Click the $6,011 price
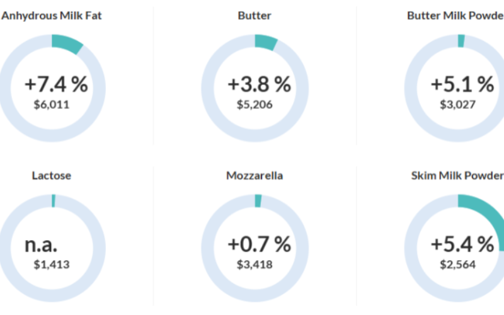 coord(52,104)
